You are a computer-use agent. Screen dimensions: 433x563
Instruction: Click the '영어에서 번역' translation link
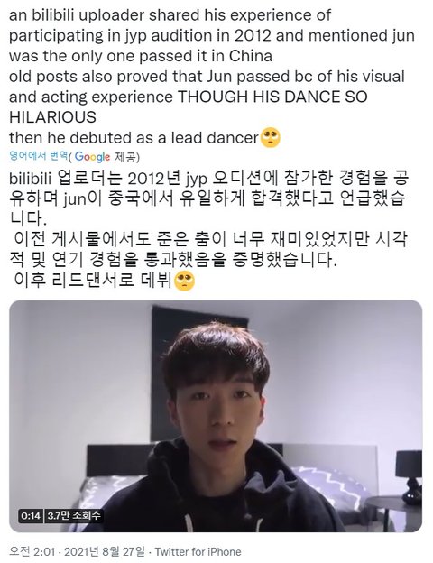[x=38, y=156]
